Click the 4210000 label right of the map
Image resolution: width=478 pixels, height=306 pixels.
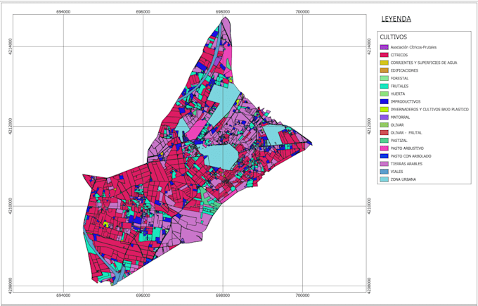tap(369, 206)
